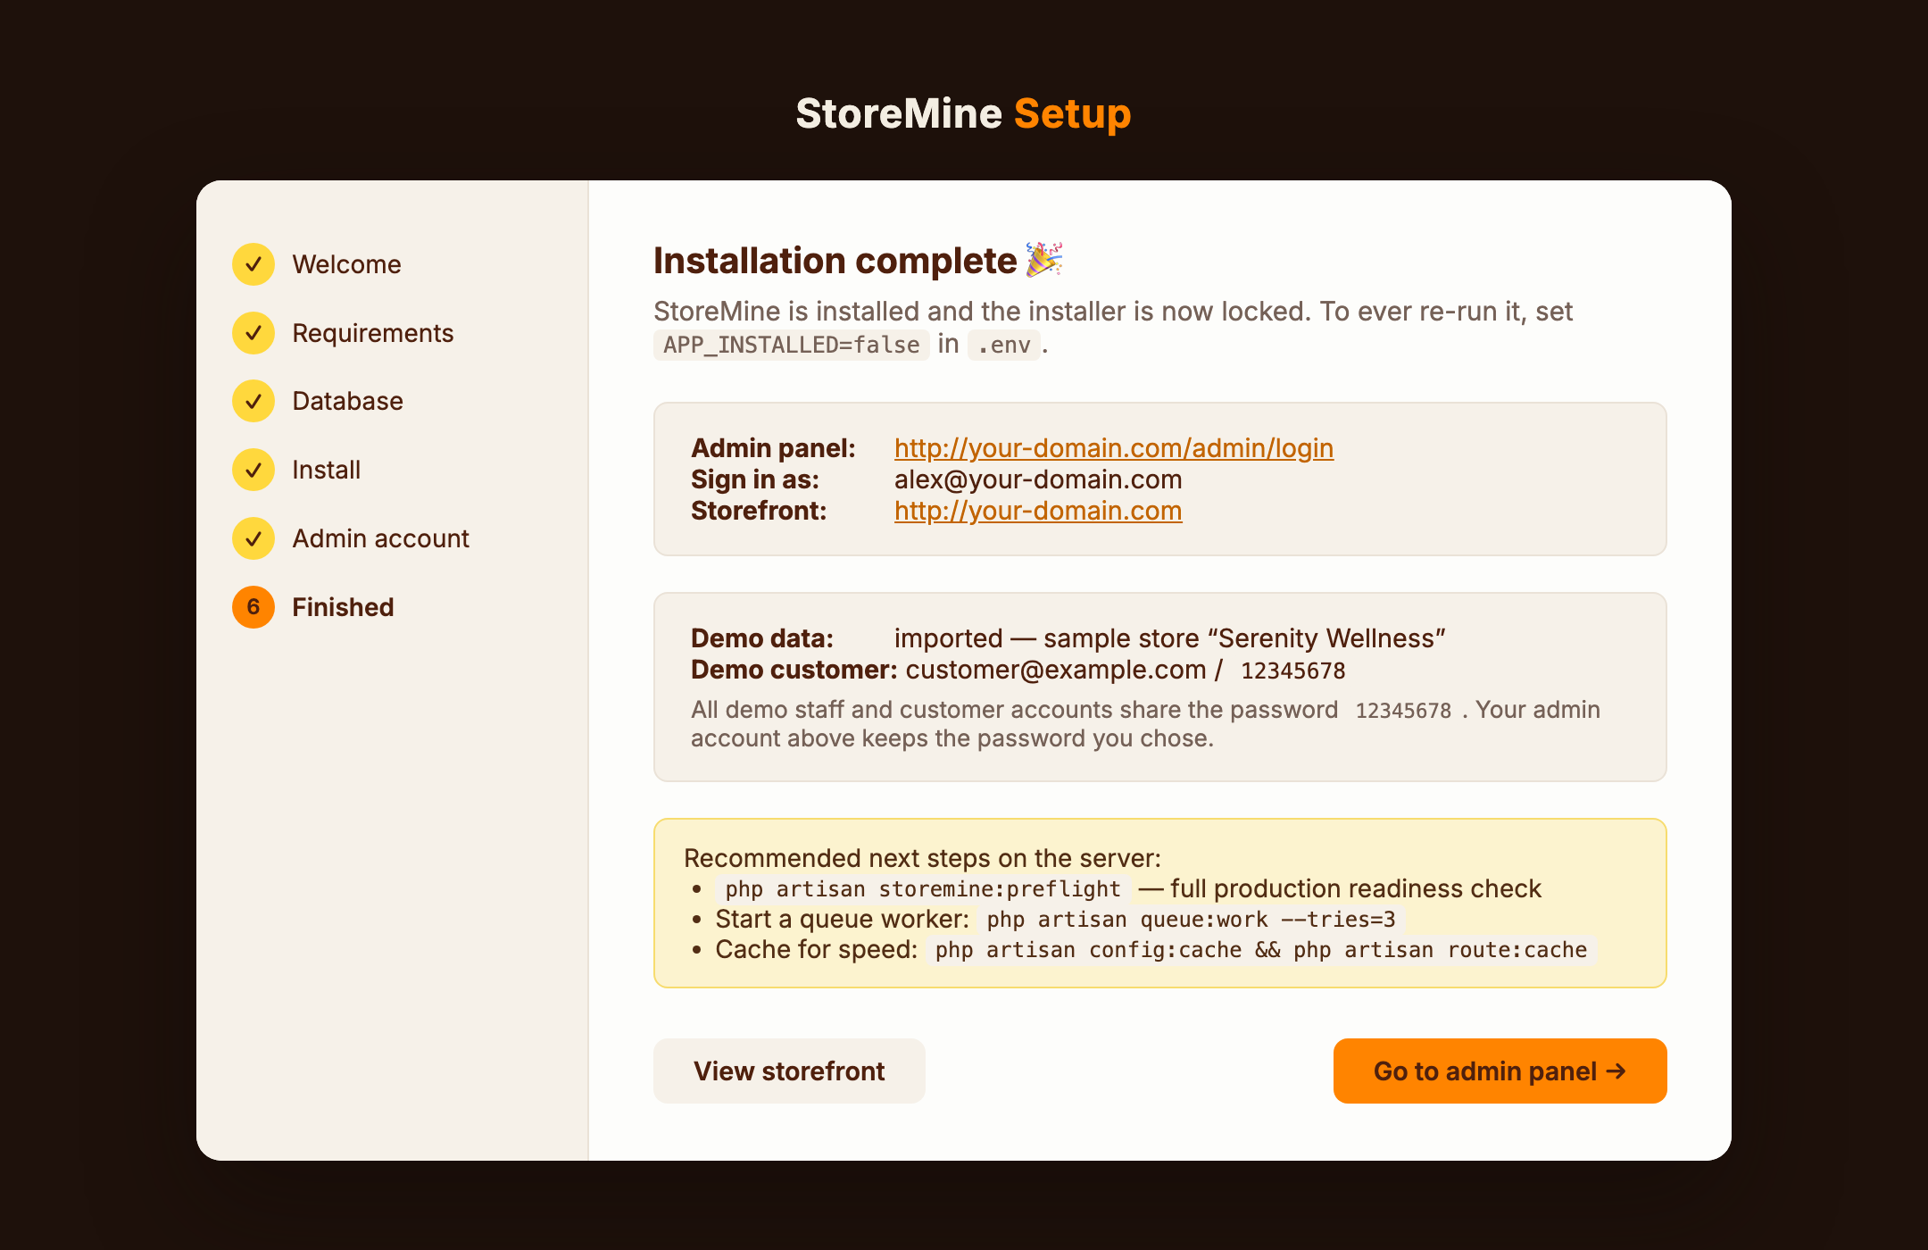Click the party popper emoji in heading

(1043, 260)
